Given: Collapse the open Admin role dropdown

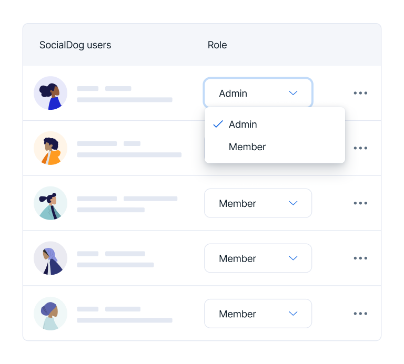Looking at the screenshot, I should [258, 93].
